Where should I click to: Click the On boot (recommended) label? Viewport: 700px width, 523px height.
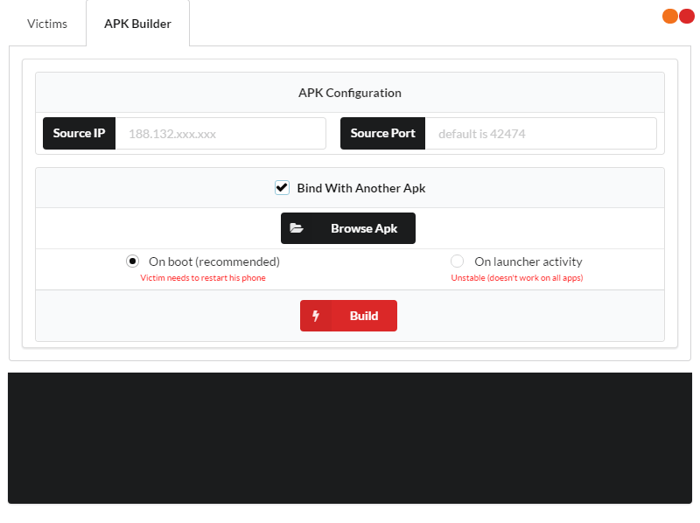pos(214,261)
